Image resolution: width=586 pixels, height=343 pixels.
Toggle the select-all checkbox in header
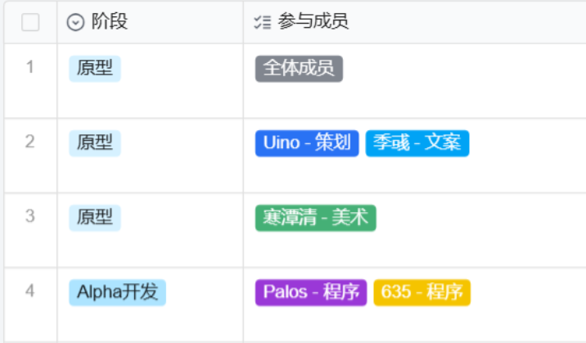30,23
